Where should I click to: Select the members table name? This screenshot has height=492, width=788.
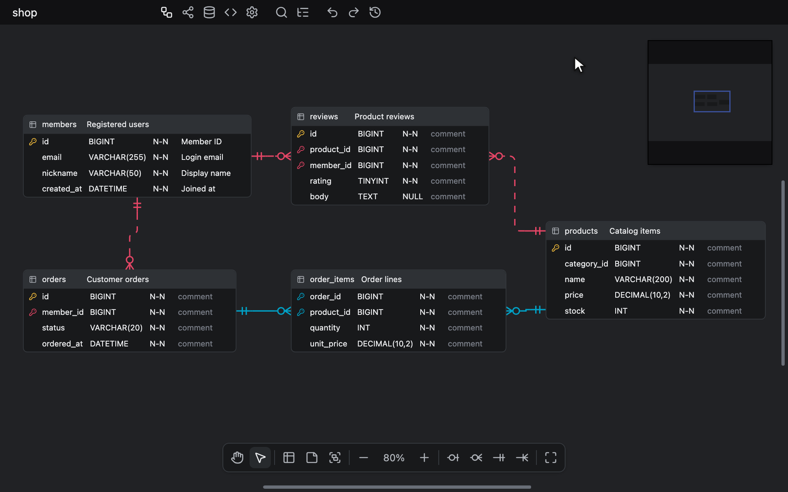(59, 125)
